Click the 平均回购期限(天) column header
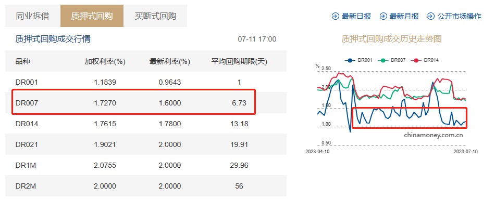Viewport: 495px width, 200px height. pyautogui.click(x=239, y=61)
